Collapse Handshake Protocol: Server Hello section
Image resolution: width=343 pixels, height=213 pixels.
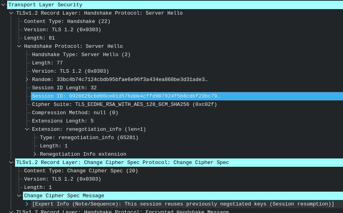point(19,46)
